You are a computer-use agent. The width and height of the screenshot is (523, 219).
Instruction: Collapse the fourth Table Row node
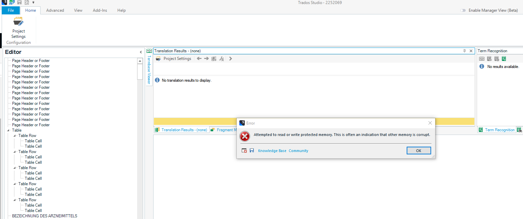point(15,184)
